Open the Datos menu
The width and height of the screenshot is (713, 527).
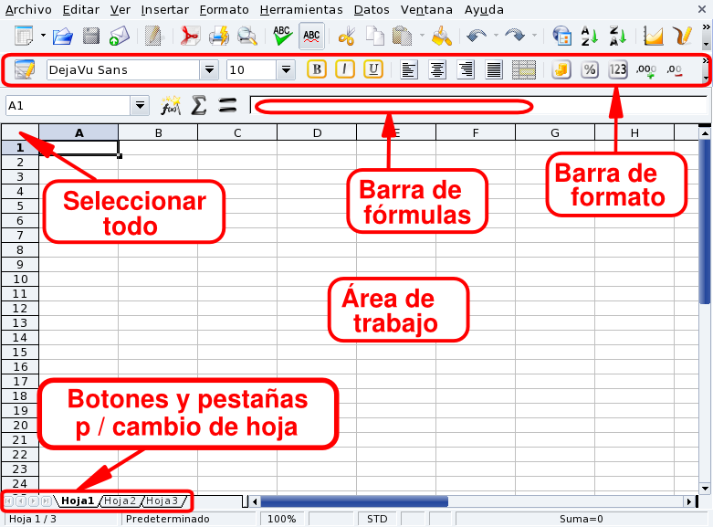(x=372, y=9)
